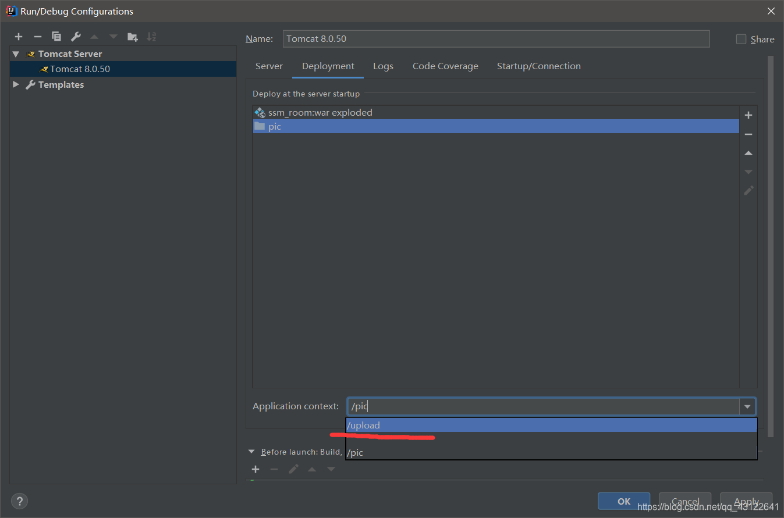The width and height of the screenshot is (784, 518).
Task: Switch to the Deployment tab
Action: pos(328,66)
